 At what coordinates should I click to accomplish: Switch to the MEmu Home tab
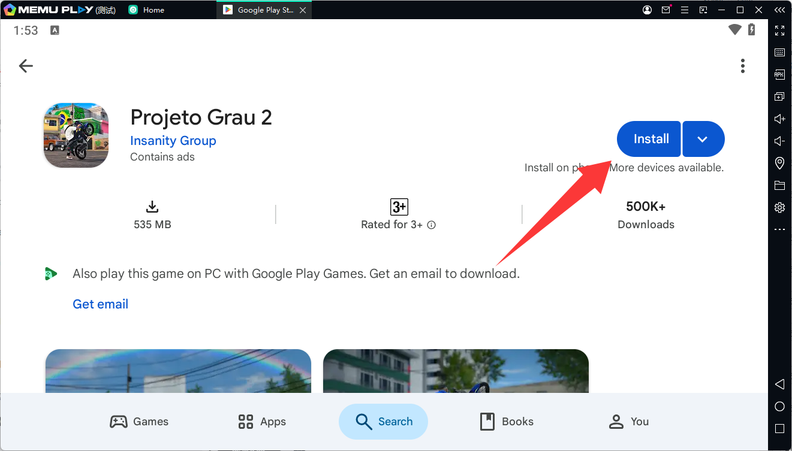146,10
